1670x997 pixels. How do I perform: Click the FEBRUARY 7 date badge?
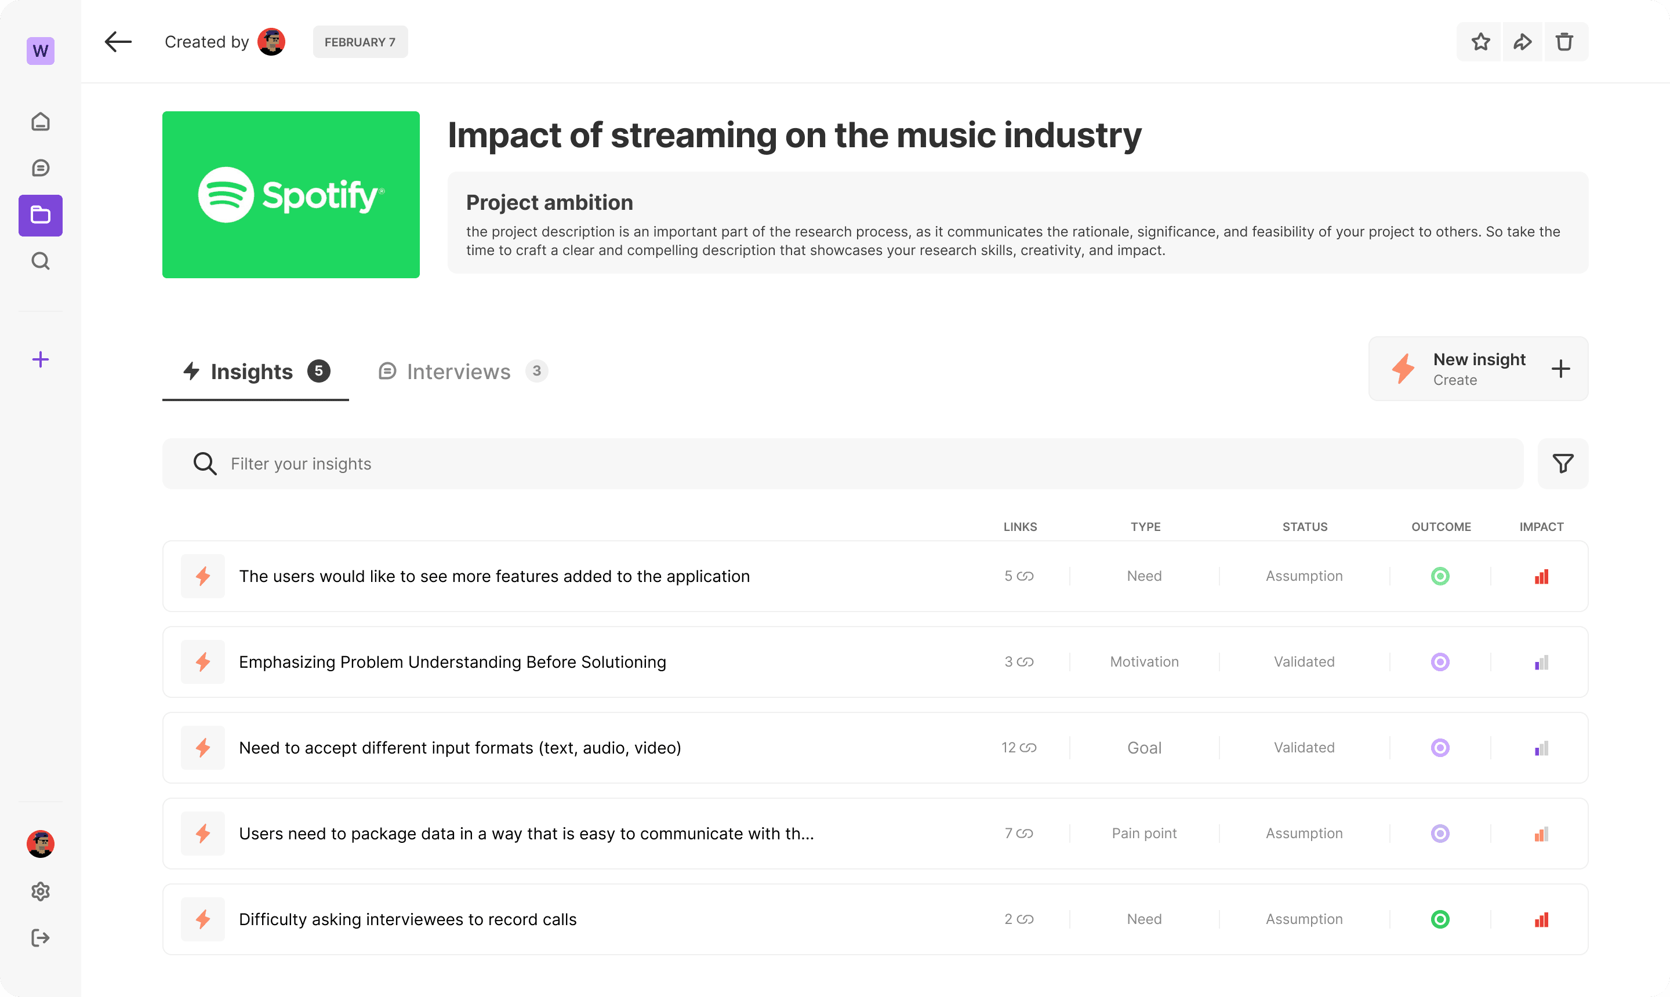tap(360, 42)
